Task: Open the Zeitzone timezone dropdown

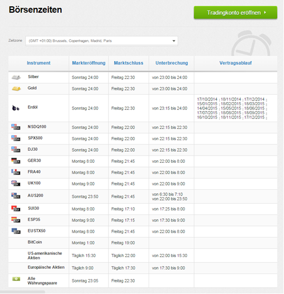Action: (102, 41)
